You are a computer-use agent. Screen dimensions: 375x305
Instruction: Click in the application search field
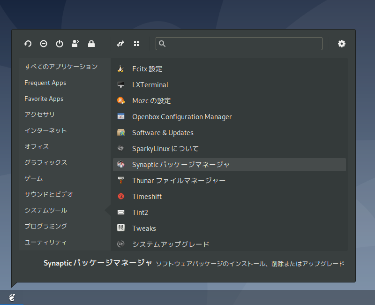[x=239, y=44]
